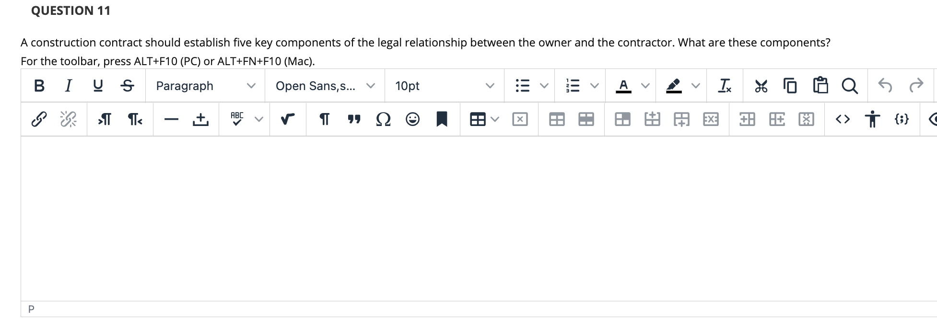Insert a horizontal line
The width and height of the screenshot is (937, 320).
171,119
